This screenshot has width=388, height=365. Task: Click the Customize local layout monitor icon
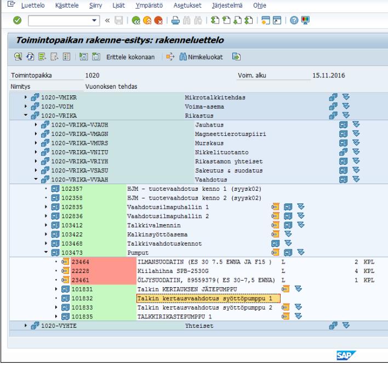305,20
